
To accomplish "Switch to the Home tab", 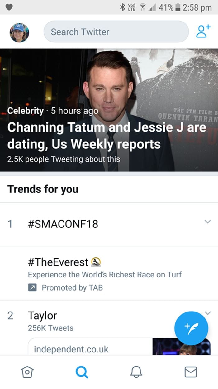I will (x=27, y=372).
